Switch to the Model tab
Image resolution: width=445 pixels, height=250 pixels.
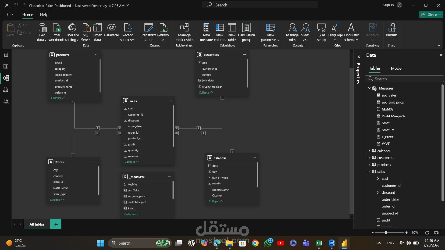pos(396,68)
